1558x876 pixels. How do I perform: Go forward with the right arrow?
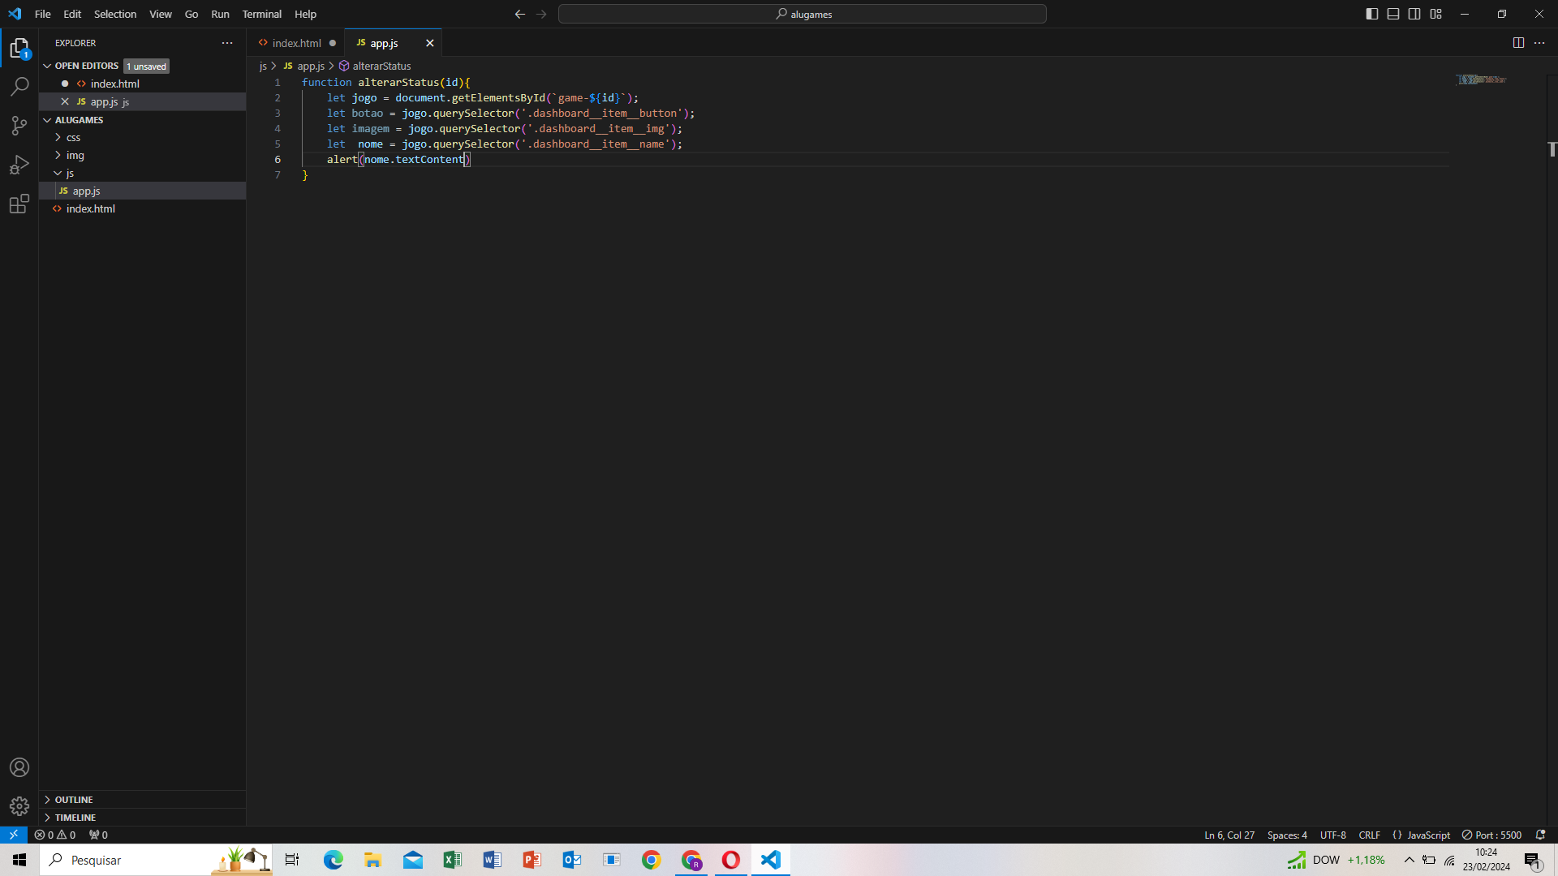pos(541,14)
